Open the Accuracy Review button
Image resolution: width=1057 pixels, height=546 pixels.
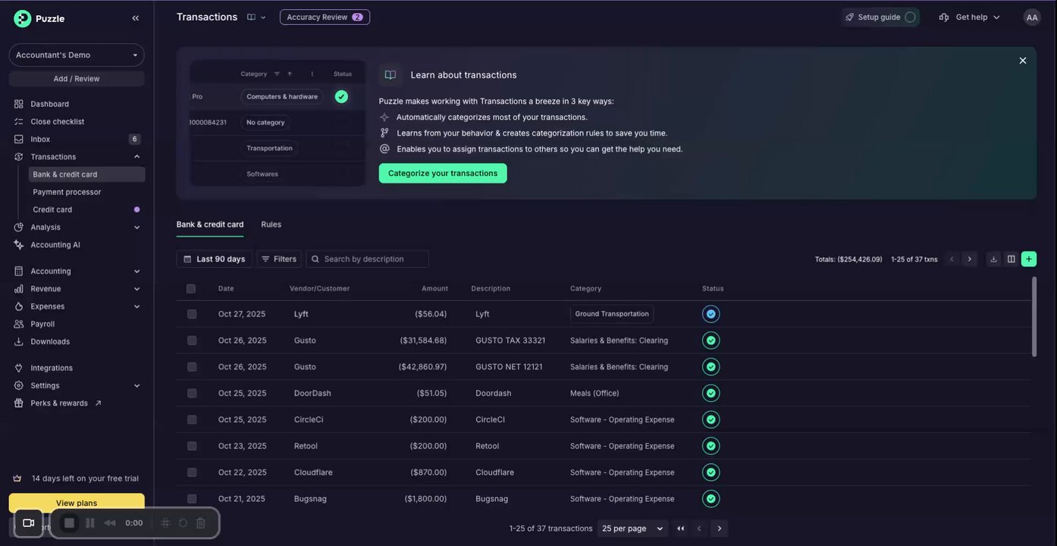325,17
